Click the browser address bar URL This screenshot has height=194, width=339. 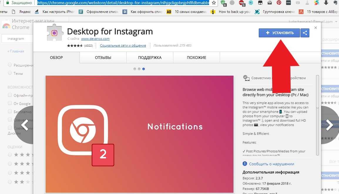[123, 3]
